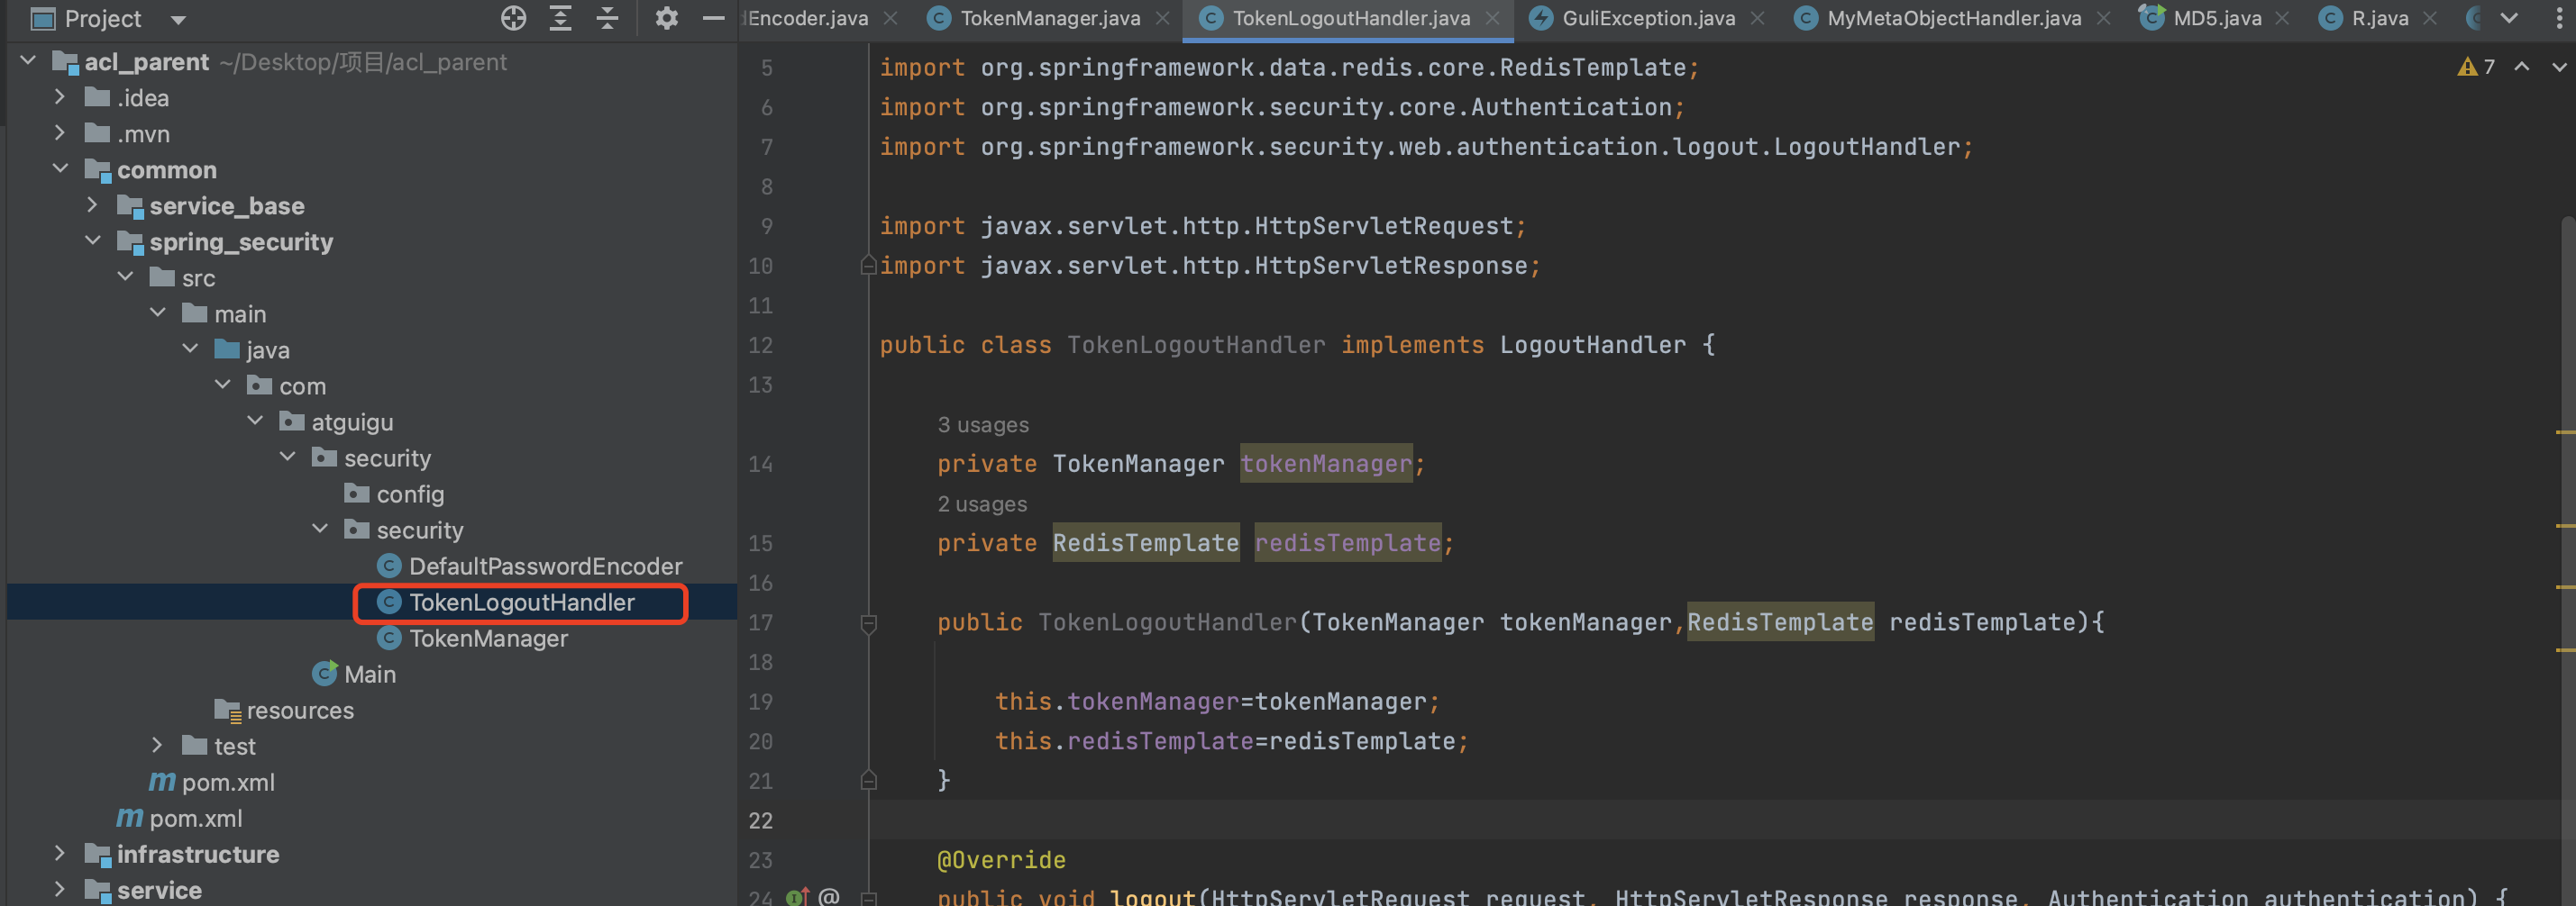Jump to previous highlighted error arrow

click(2521, 67)
